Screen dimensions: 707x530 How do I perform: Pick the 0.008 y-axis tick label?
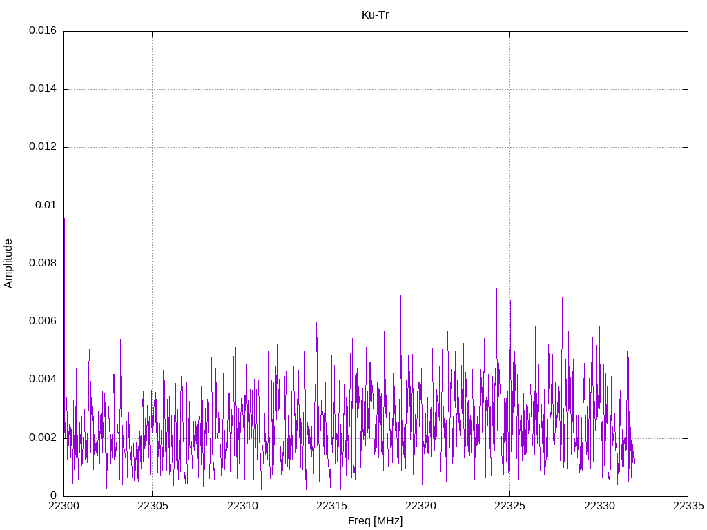42,264
